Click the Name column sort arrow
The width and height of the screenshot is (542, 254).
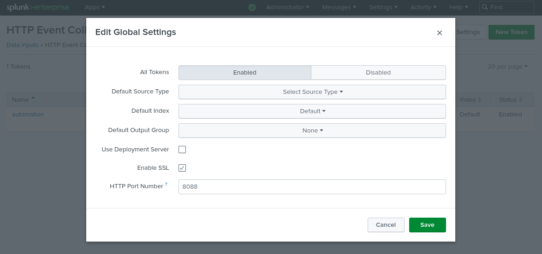pyautogui.click(x=33, y=99)
